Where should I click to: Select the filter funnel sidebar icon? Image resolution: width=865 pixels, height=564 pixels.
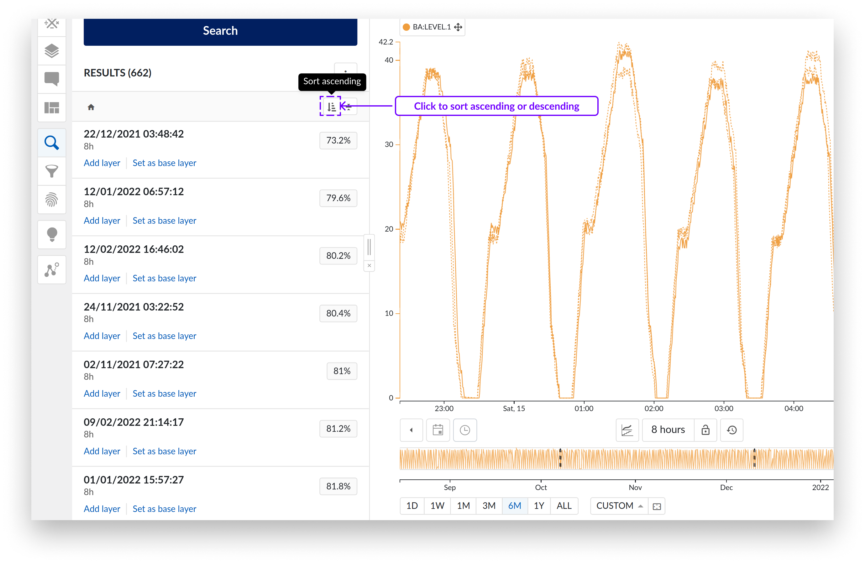pos(52,171)
